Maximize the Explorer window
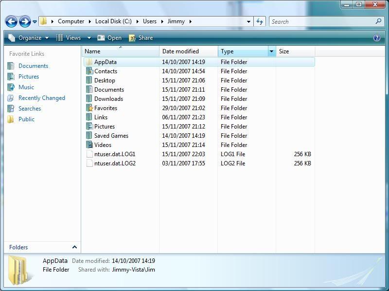Image resolution: width=389 pixels, height=291 pixels. point(359,4)
